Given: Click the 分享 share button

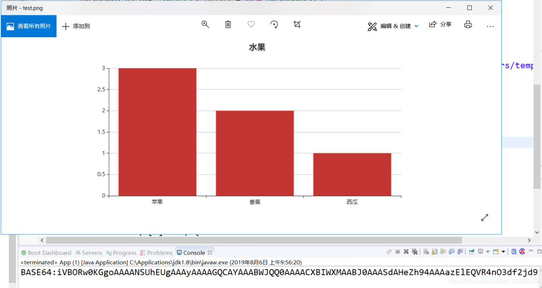Looking at the screenshot, I should coord(440,25).
